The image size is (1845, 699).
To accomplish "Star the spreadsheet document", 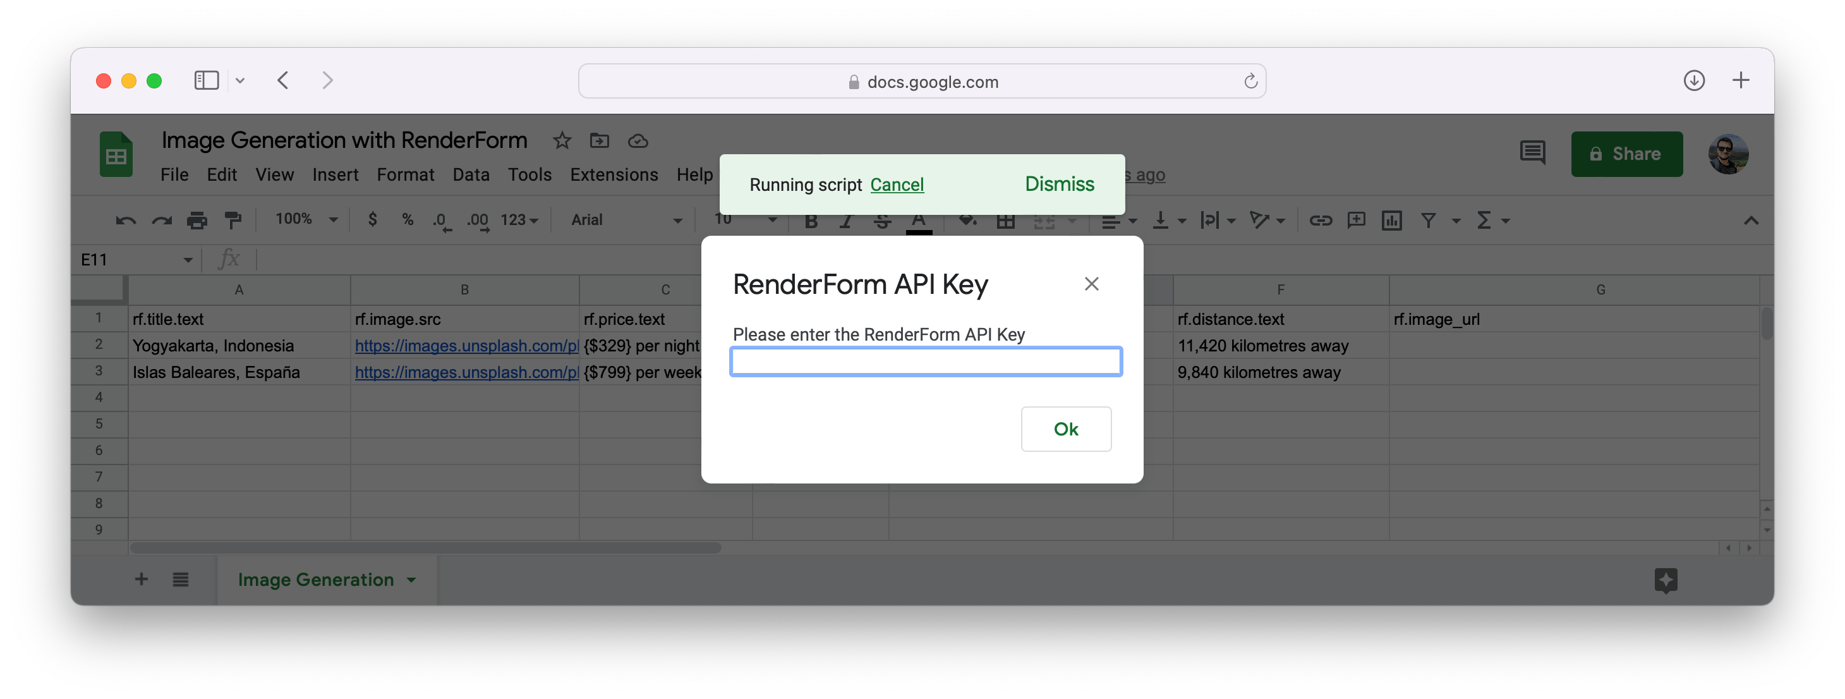I will tap(562, 140).
